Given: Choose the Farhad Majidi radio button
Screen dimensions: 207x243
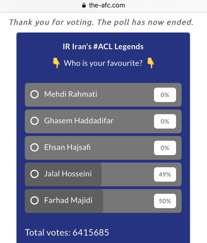Looking at the screenshot, I should tap(34, 201).
